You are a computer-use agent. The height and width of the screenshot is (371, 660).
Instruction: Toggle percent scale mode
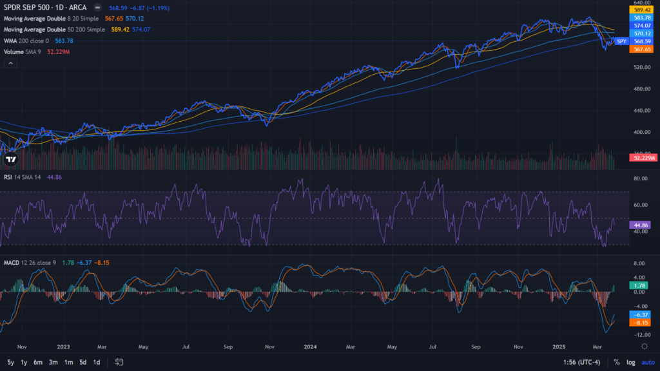617,361
